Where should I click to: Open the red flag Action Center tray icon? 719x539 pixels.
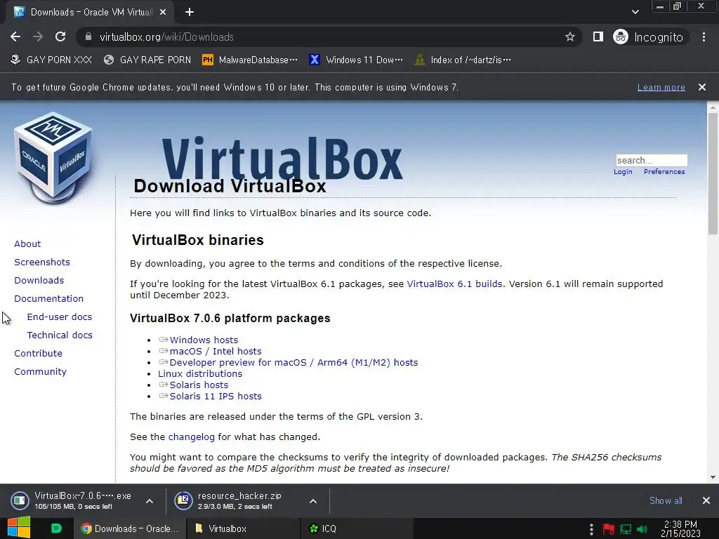(x=609, y=529)
